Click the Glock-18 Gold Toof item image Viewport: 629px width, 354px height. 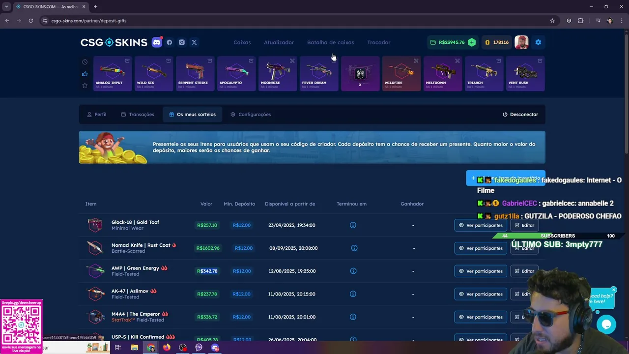pos(95,225)
